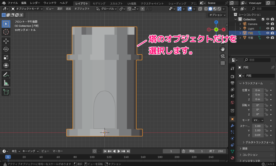This screenshot has height=166, width=276.
Task: Uncheck the Collection checkbox in the outliner
Action: (x=263, y=19)
